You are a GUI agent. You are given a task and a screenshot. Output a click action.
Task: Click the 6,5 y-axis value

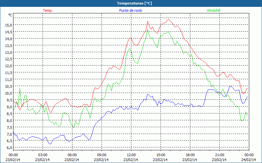click(9, 141)
